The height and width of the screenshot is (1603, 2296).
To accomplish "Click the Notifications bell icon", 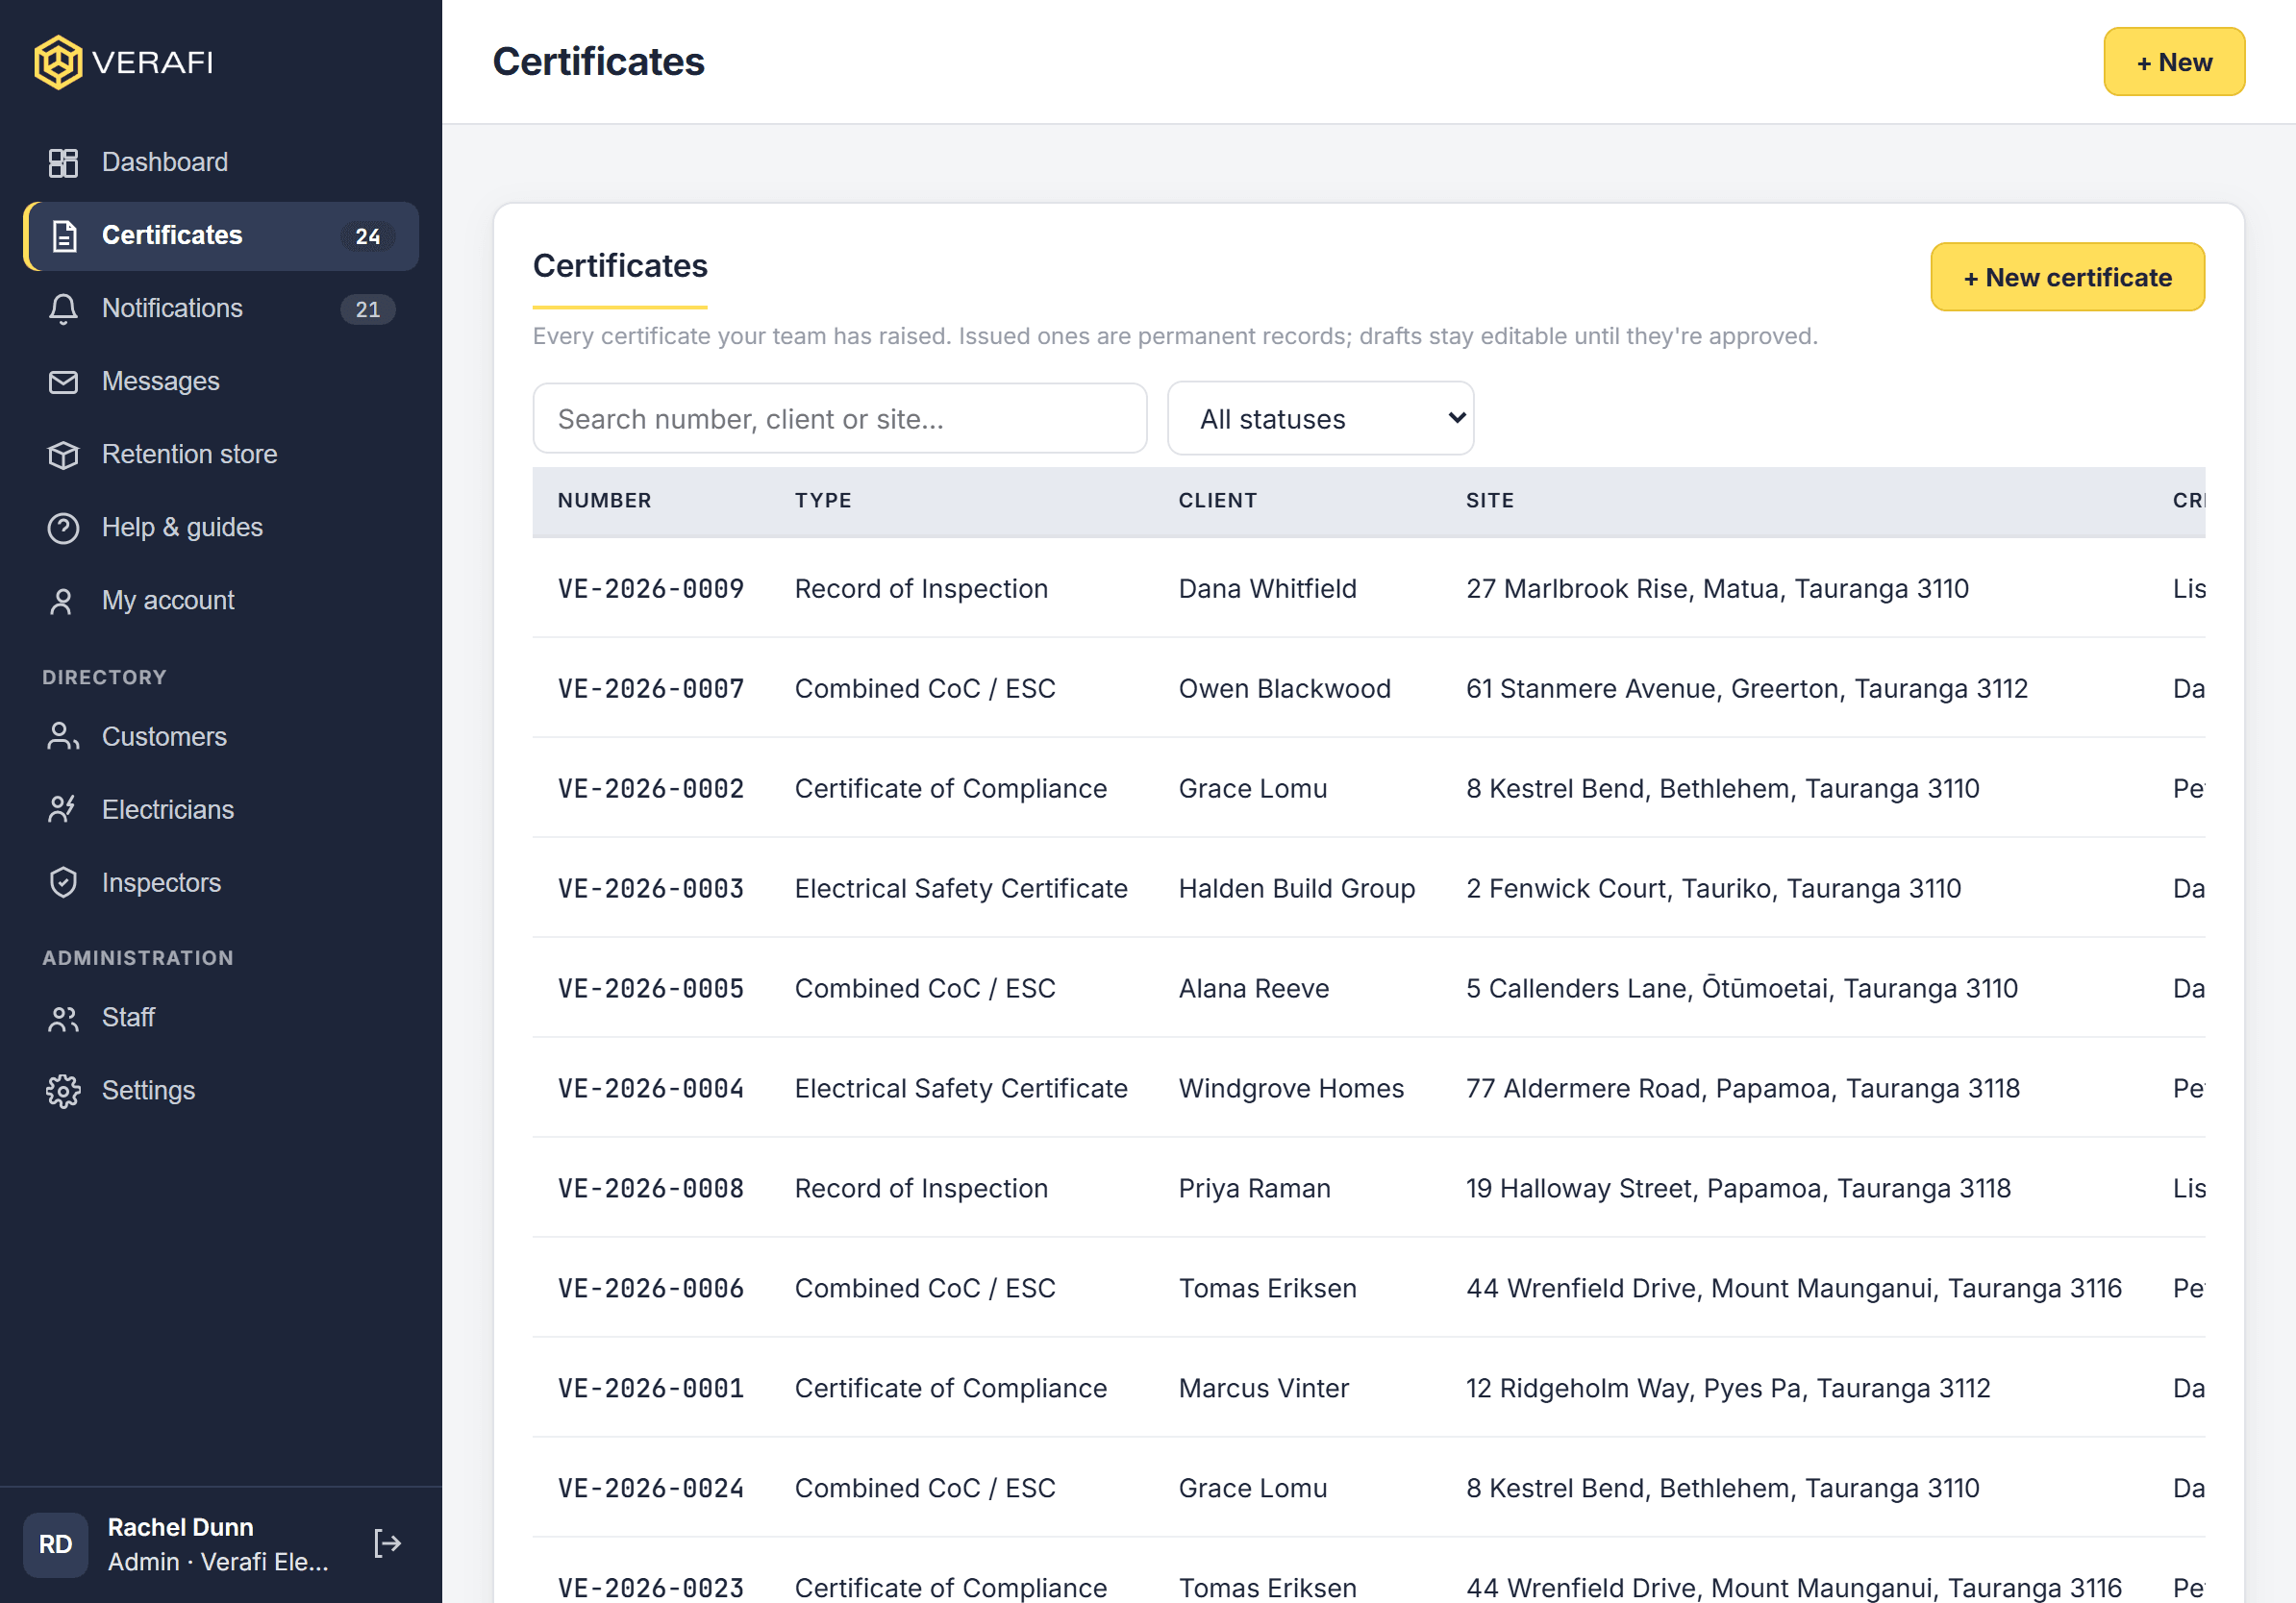I will tap(63, 308).
